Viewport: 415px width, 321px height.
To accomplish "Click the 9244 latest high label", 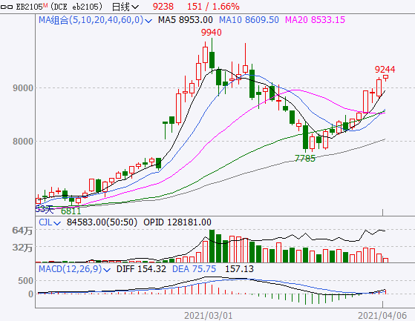I will tap(385, 70).
